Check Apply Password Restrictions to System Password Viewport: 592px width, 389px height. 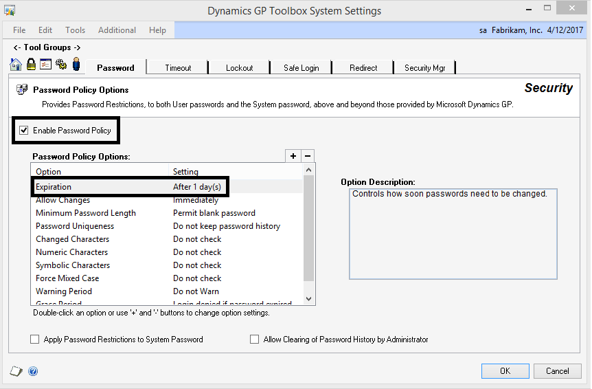pyautogui.click(x=35, y=339)
